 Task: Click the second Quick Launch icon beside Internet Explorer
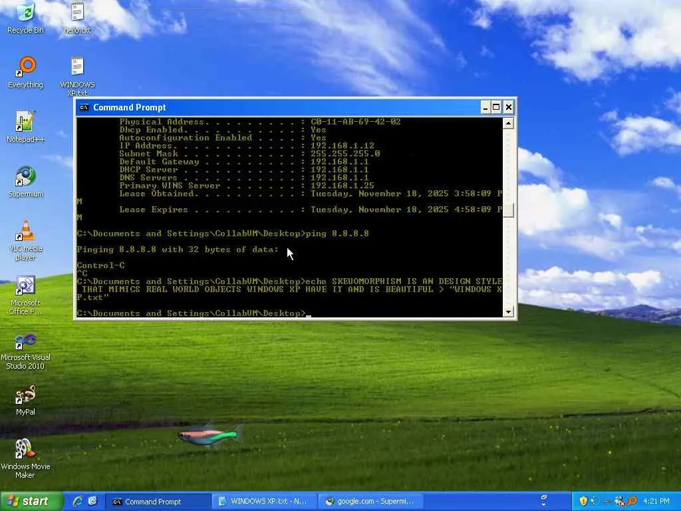coord(92,501)
